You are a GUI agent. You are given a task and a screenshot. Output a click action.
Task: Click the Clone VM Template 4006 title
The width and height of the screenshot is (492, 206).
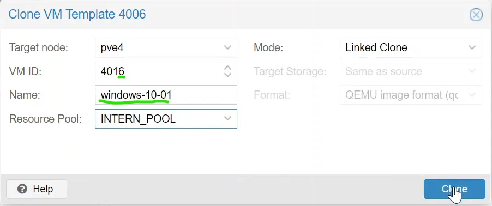[x=77, y=14]
